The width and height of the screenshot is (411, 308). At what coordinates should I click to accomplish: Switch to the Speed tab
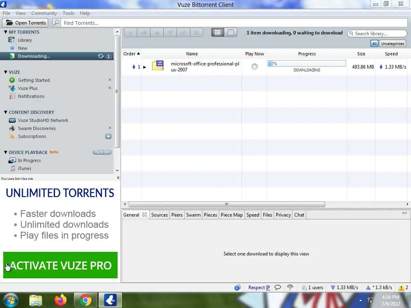(253, 215)
